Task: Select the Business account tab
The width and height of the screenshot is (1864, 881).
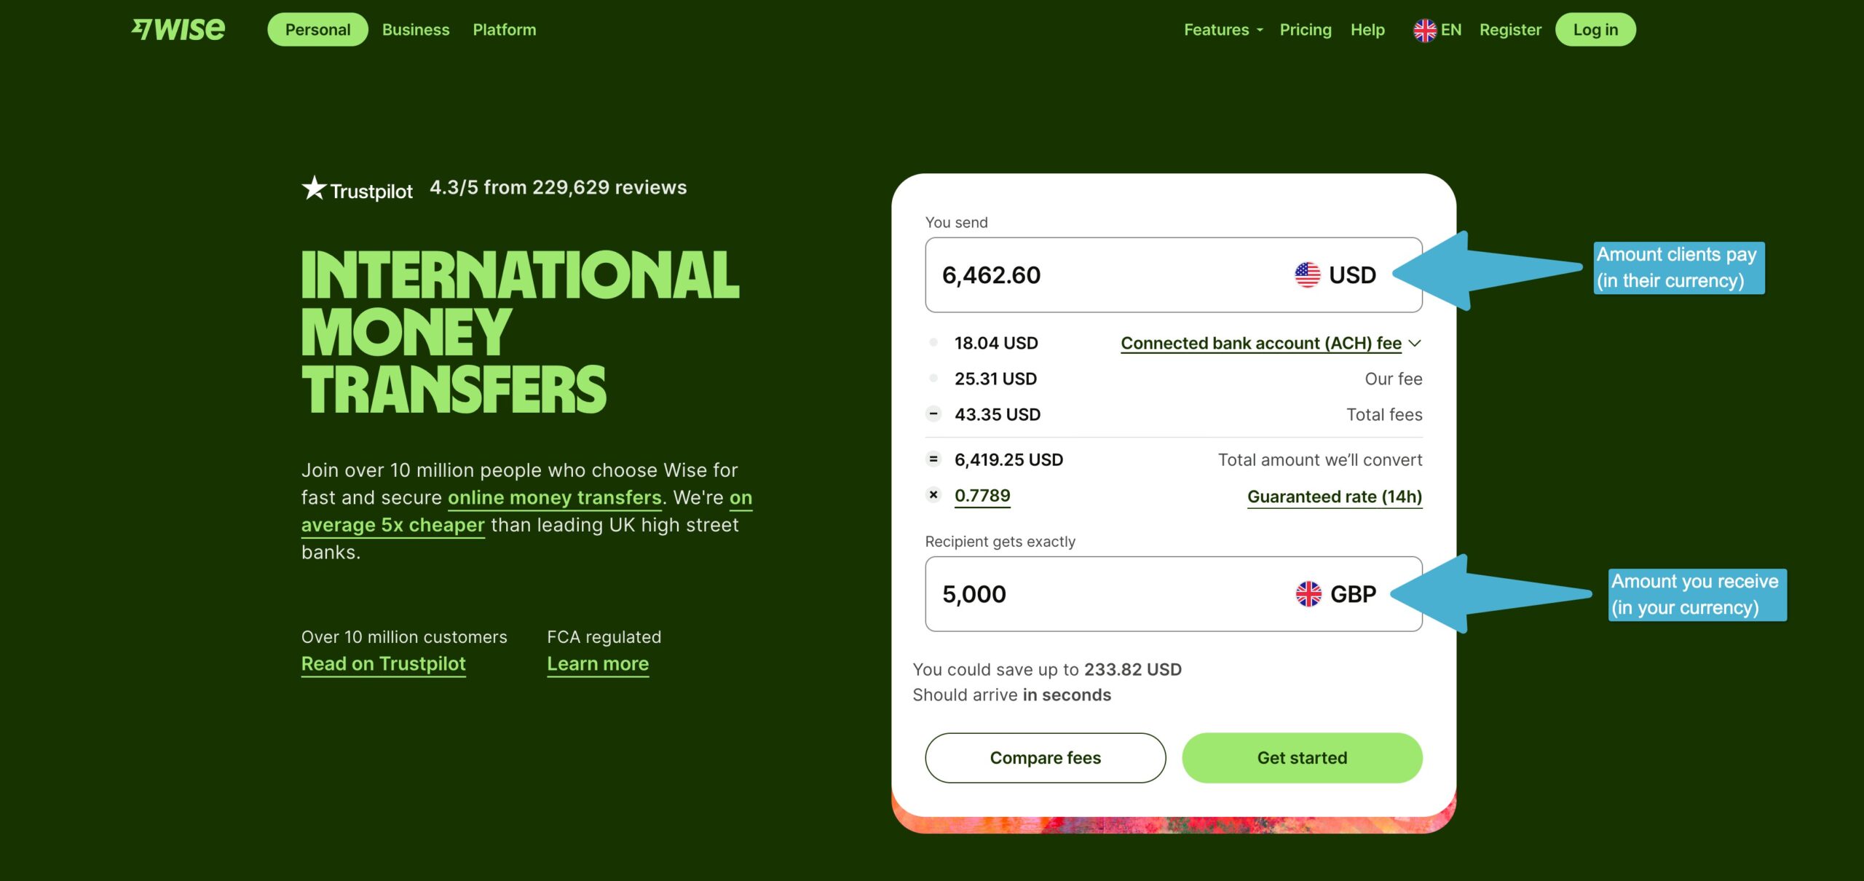Action: click(x=415, y=28)
